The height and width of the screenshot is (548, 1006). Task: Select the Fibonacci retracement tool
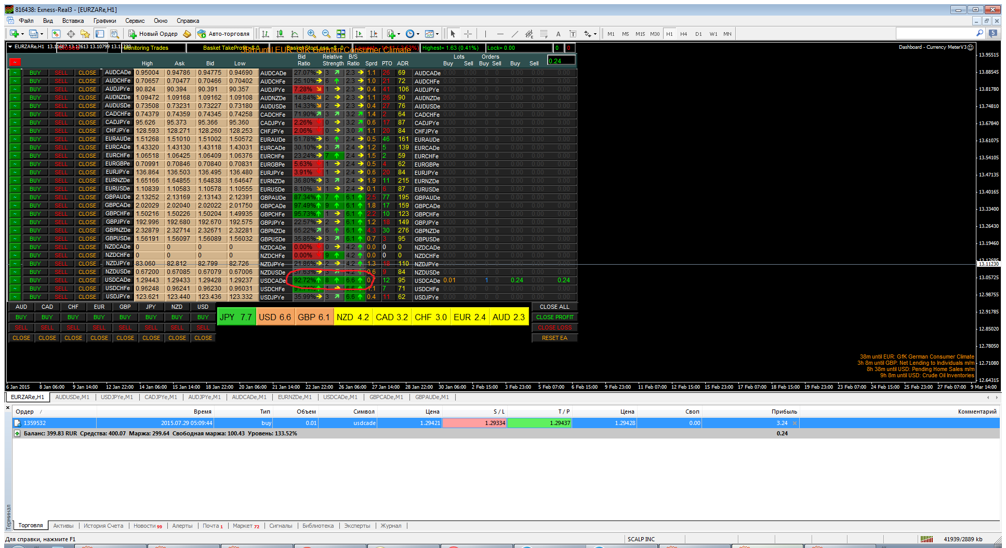pyautogui.click(x=544, y=34)
